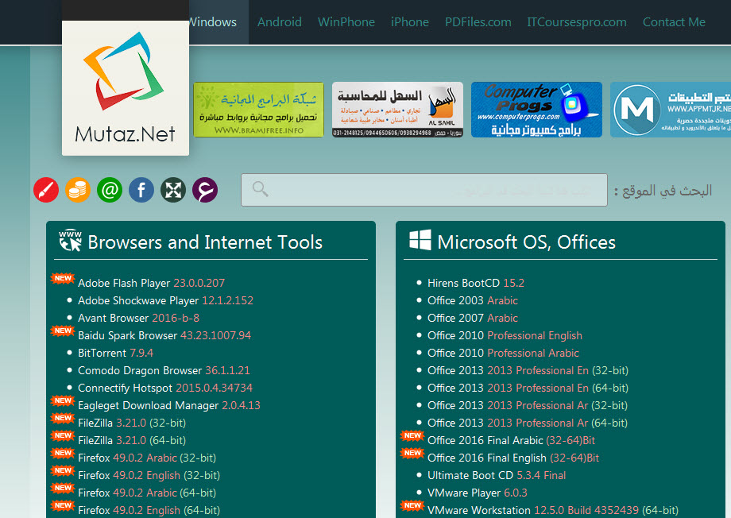
Task: Open the Computer Progs banner
Action: [x=536, y=110]
